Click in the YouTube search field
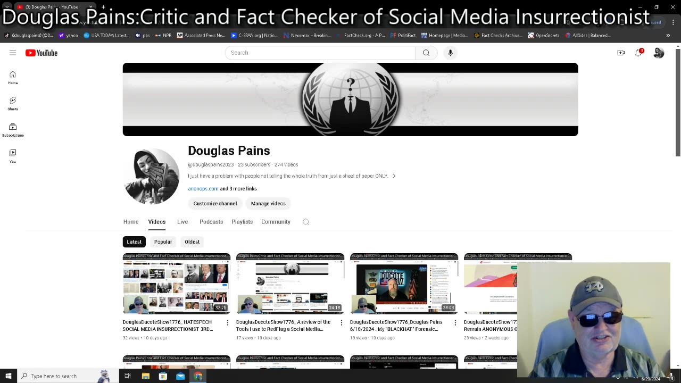Viewport: 681px width, 383px height. click(320, 53)
